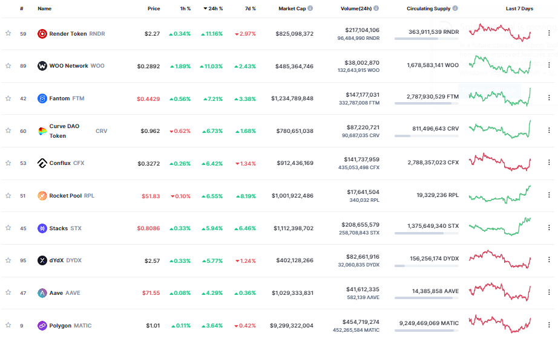The width and height of the screenshot is (558, 339).
Task: Click dYdX circulating supply progress bar
Action: point(426,266)
